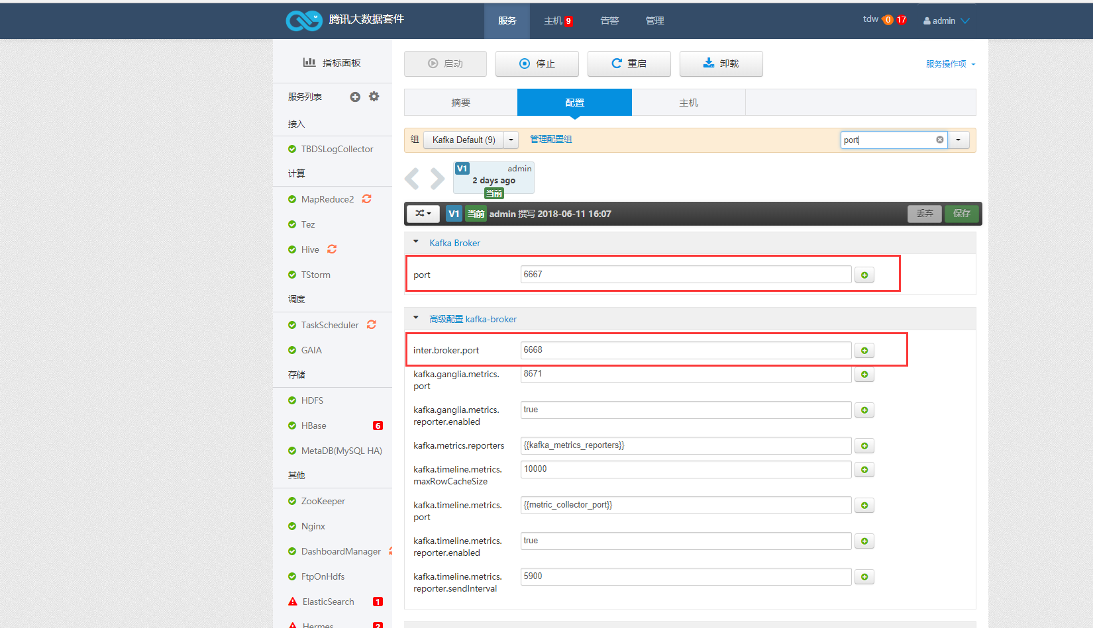Screen dimensions: 1093x628
Task: Open the Kafka Default config group dropdown
Action: (x=511, y=140)
